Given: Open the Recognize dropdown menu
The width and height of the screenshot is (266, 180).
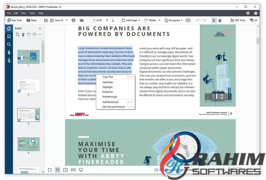Looking at the screenshot, I should pos(182,20).
